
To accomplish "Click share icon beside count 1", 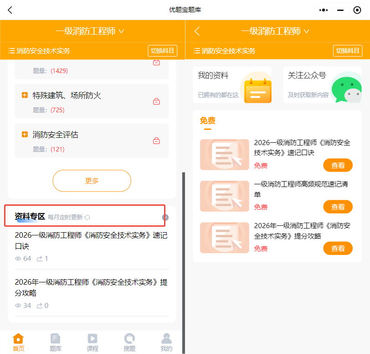I will [39, 259].
